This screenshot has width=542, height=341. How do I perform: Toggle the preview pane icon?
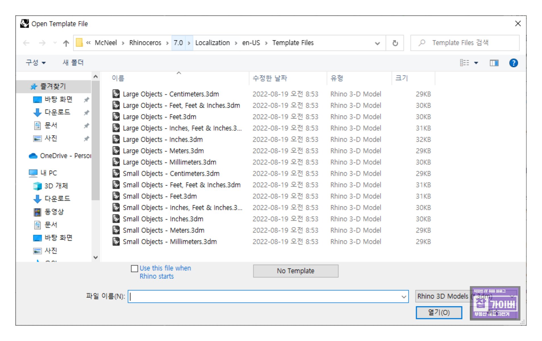[494, 63]
